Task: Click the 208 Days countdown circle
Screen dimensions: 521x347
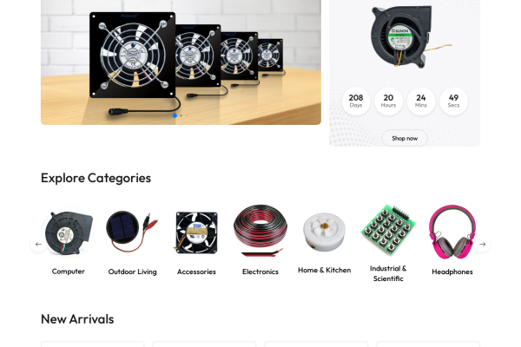Action: 356,101
